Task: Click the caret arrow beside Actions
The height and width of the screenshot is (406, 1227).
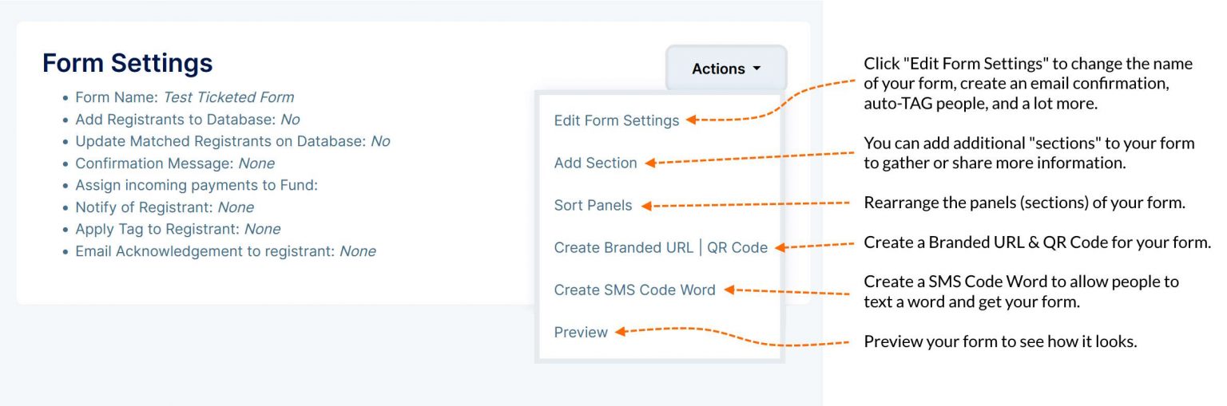Action: [x=756, y=69]
